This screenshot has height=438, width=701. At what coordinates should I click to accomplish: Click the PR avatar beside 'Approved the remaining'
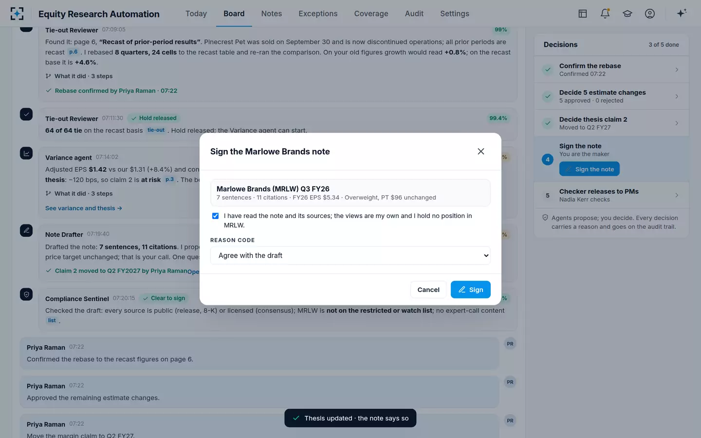click(510, 382)
